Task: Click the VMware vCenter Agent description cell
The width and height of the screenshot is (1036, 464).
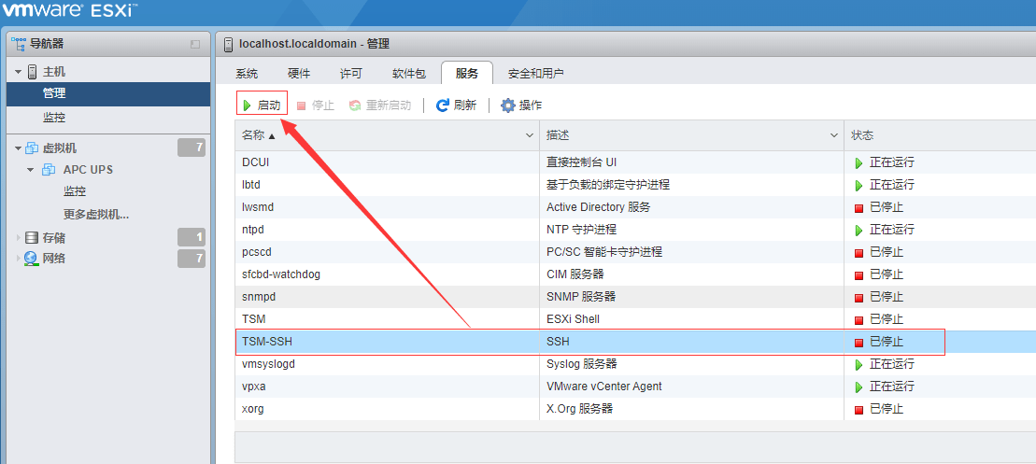Action: (692, 387)
